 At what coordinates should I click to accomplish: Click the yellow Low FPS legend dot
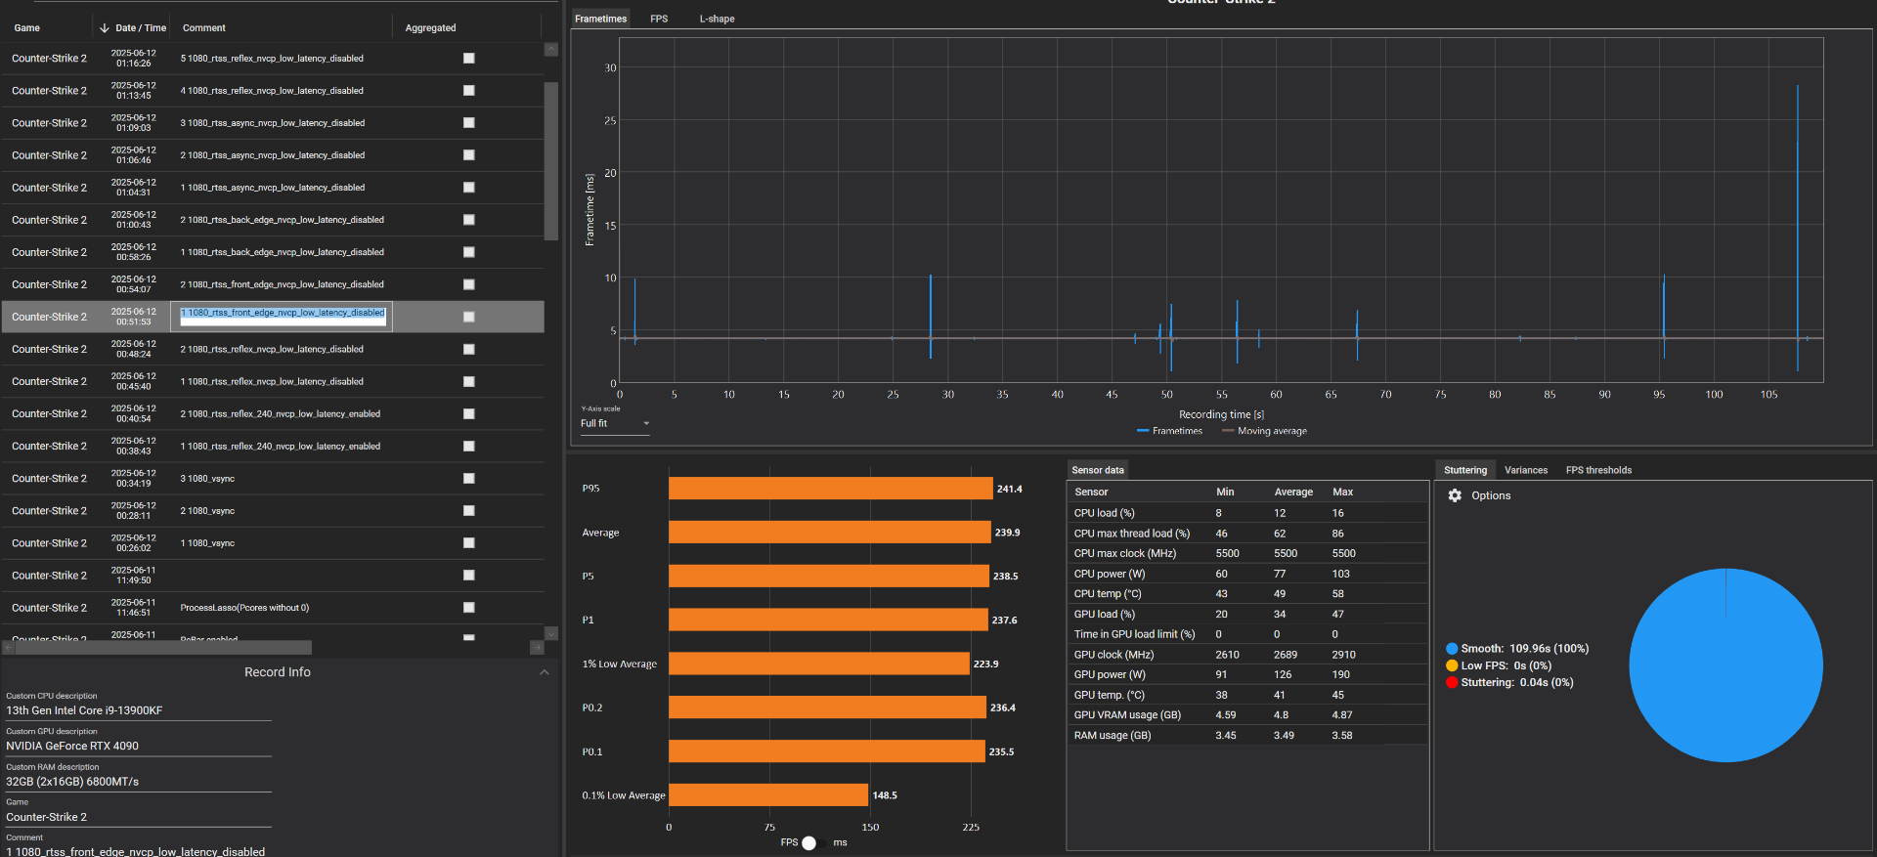[1452, 665]
